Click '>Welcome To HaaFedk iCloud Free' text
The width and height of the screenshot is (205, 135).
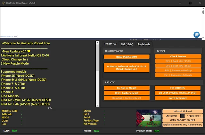tap(25, 43)
